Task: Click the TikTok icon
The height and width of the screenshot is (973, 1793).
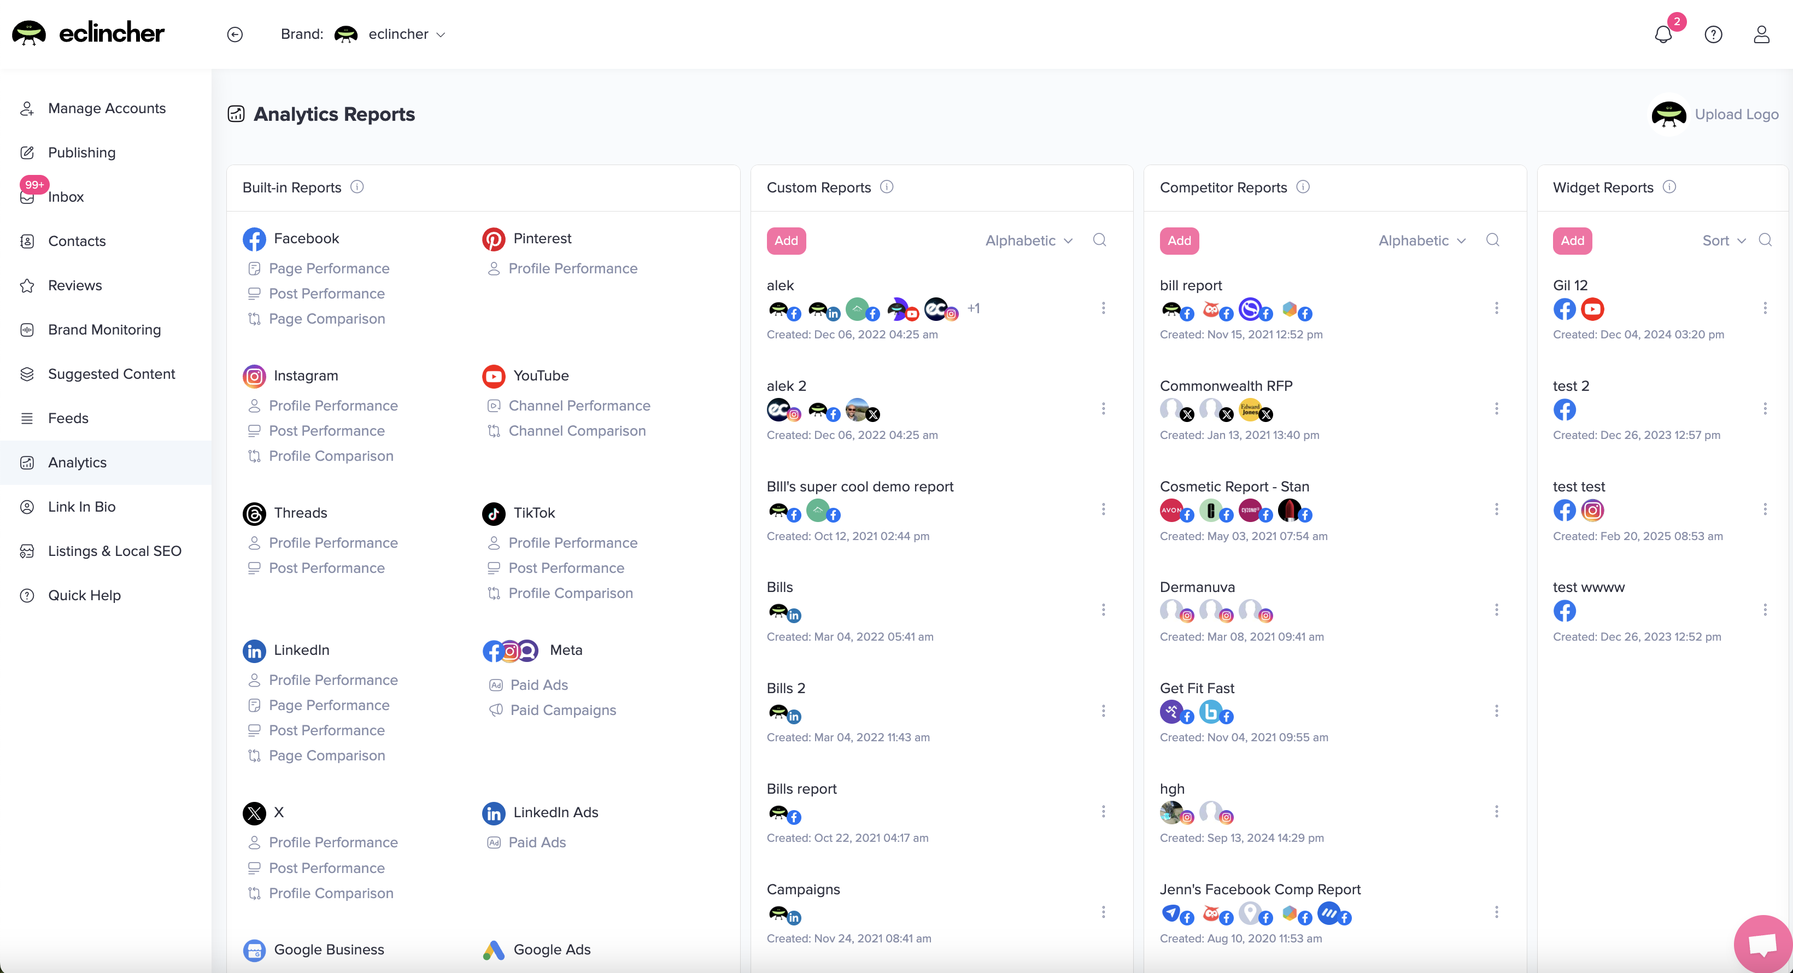Action: click(493, 513)
